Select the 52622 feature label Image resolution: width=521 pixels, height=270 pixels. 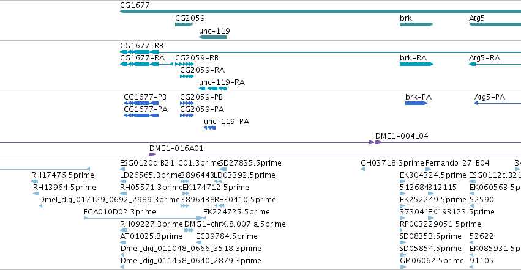coord(481,236)
